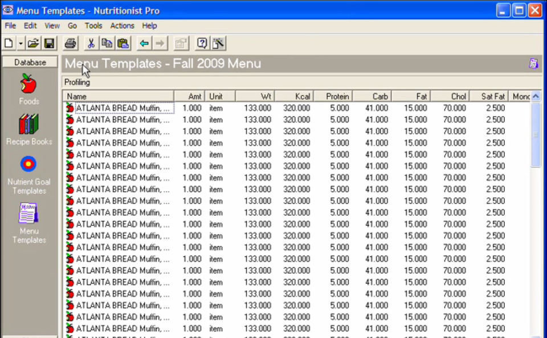Click the Print toolbar icon
Viewport: 547px width, 338px height.
pyautogui.click(x=71, y=44)
